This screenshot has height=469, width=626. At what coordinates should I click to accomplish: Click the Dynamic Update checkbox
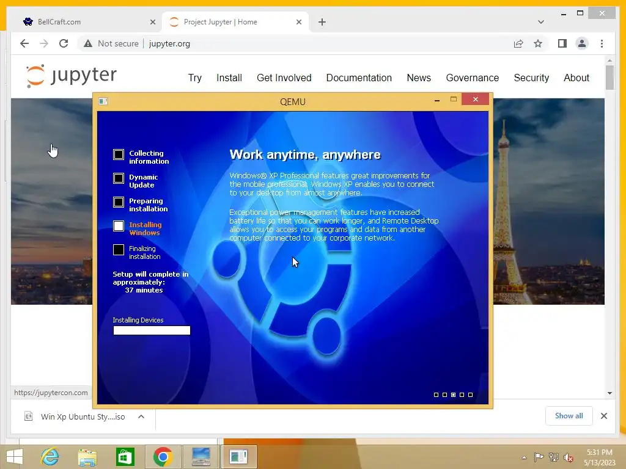(x=119, y=178)
